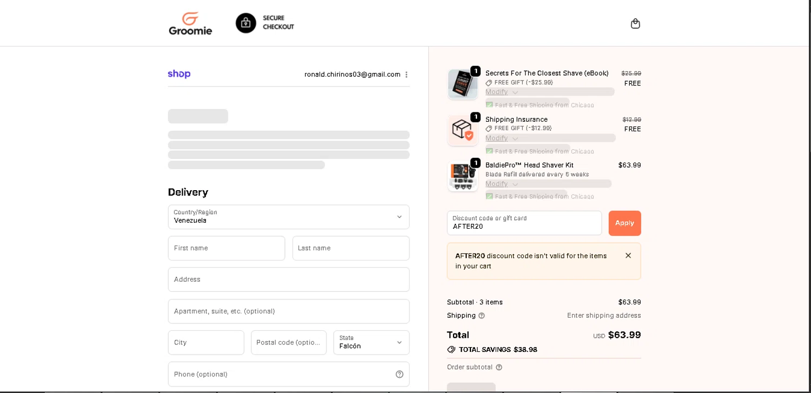
Task: Click the eBook free gift tag icon
Action: [x=489, y=83]
